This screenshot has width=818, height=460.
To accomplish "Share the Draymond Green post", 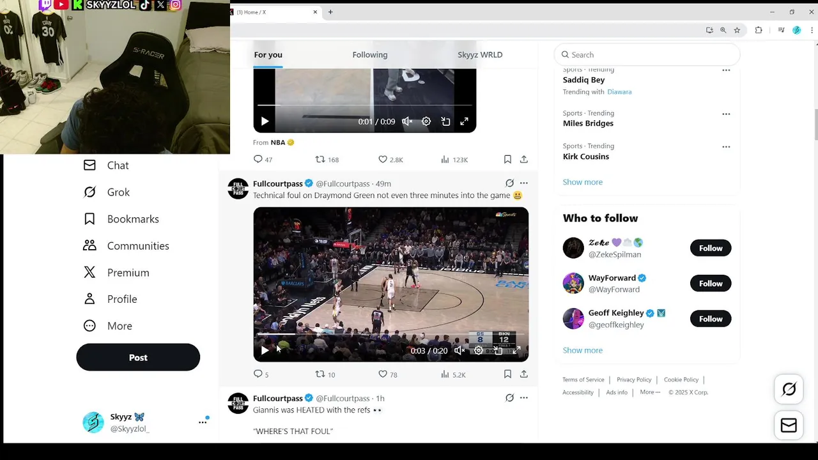I will (x=524, y=374).
